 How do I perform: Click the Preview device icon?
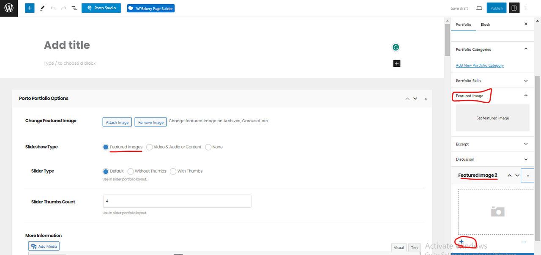(x=479, y=8)
